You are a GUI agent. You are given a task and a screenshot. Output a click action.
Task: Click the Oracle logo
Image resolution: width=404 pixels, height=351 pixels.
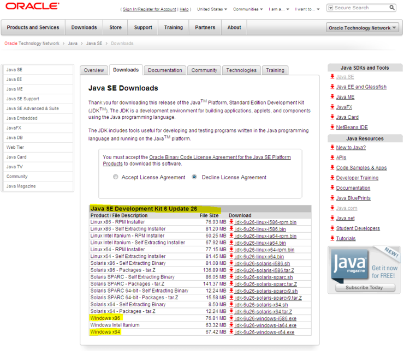tap(32, 6)
